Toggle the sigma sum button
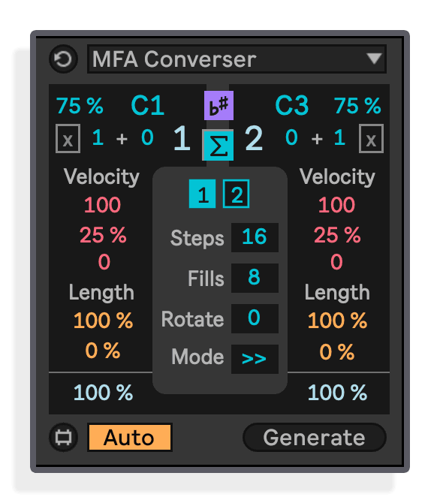 click(218, 145)
